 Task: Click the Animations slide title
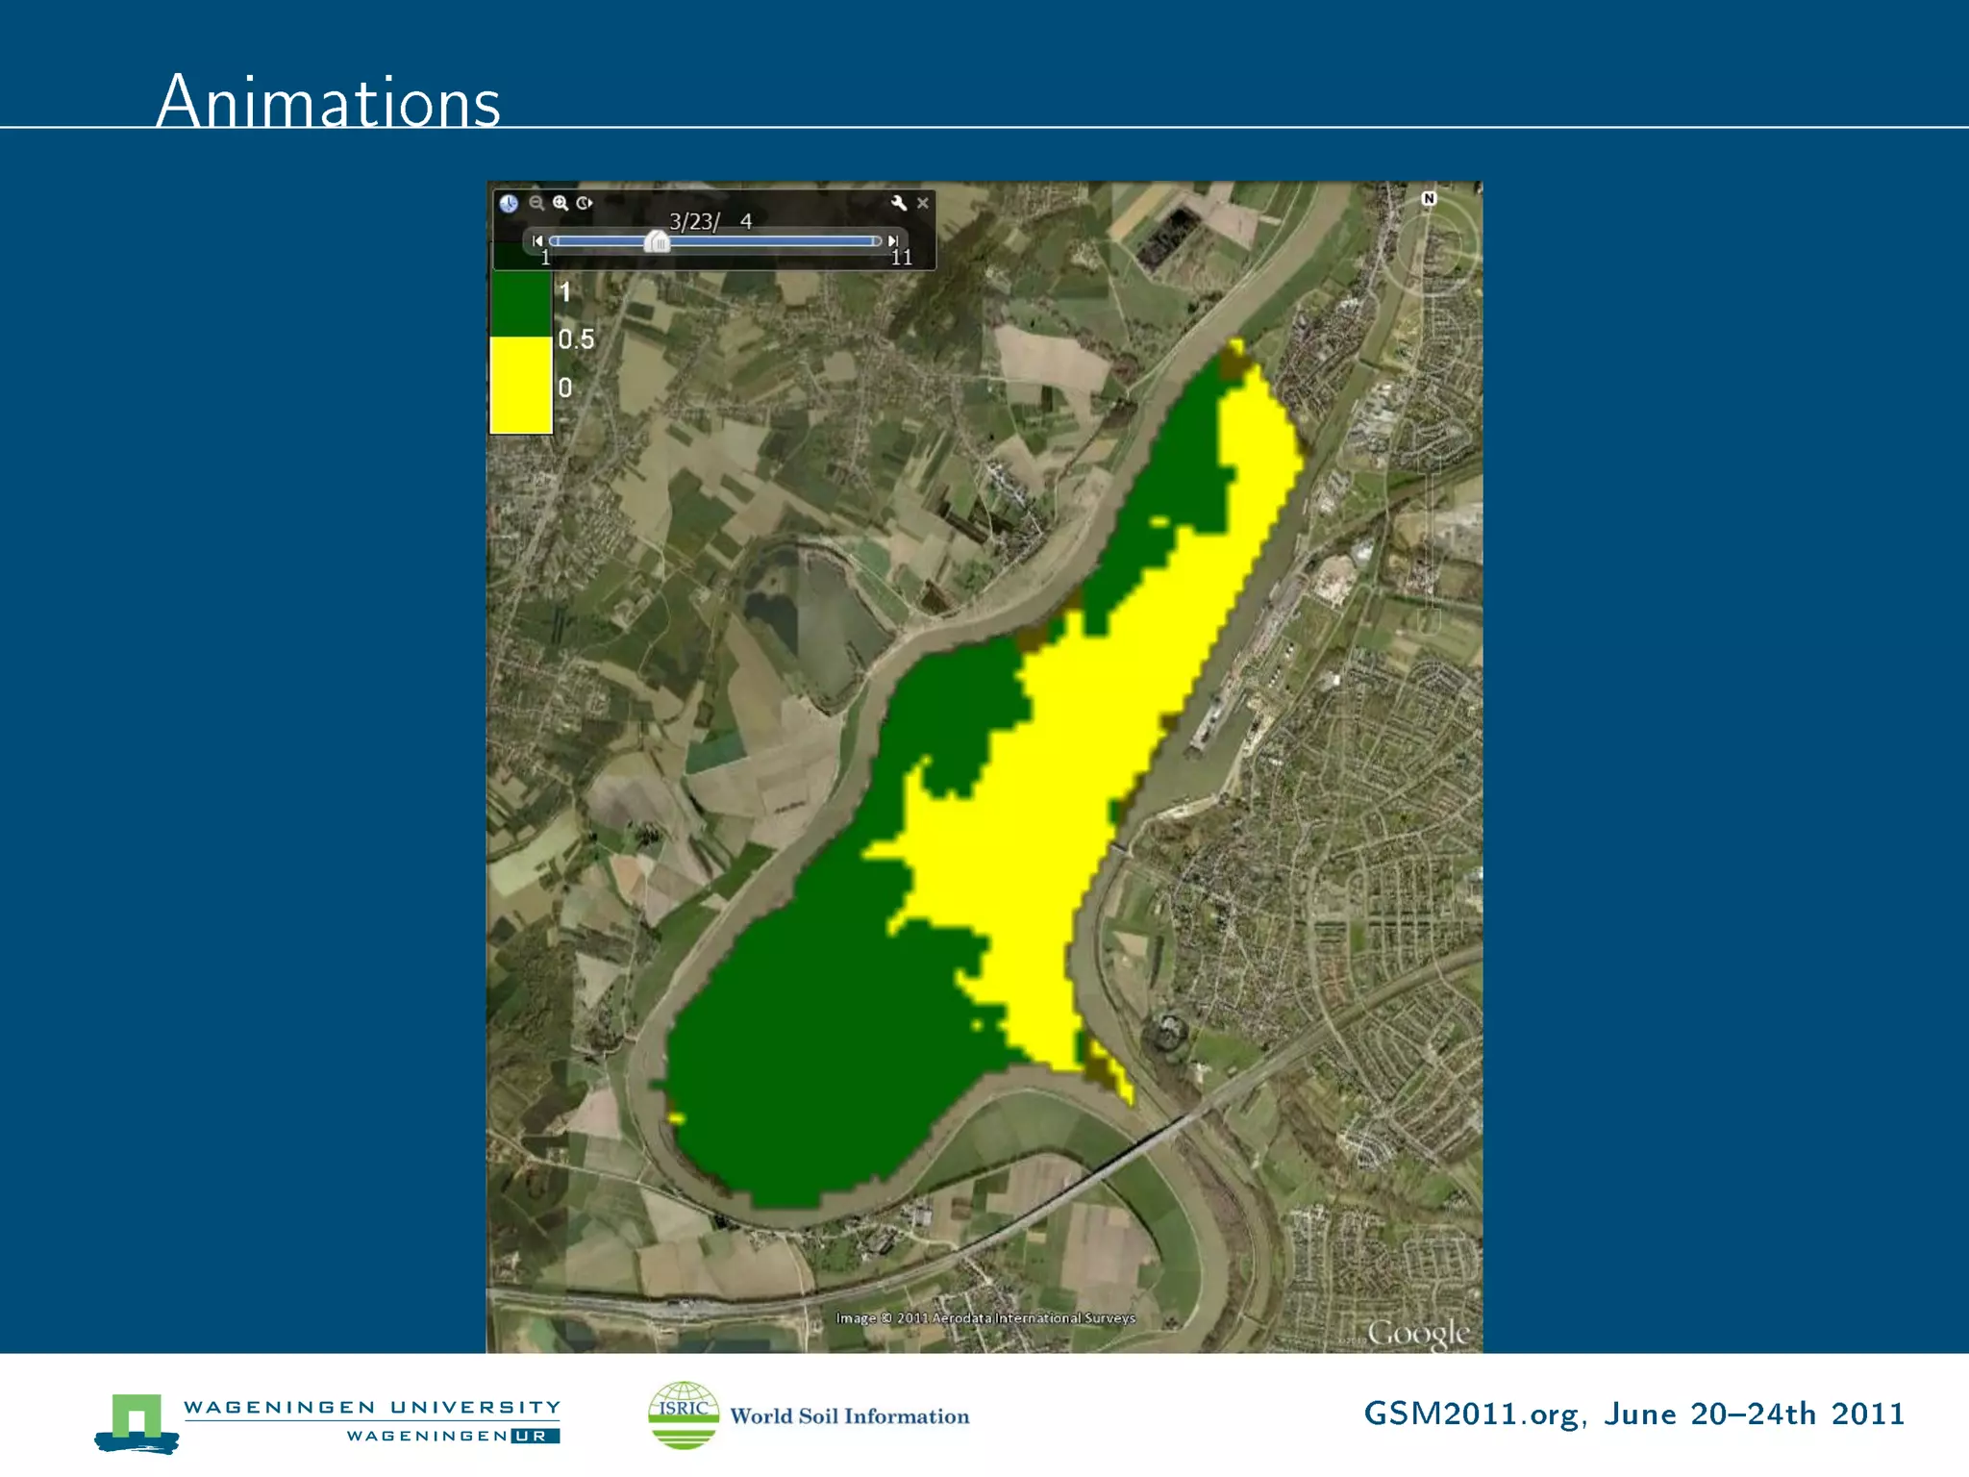(328, 101)
